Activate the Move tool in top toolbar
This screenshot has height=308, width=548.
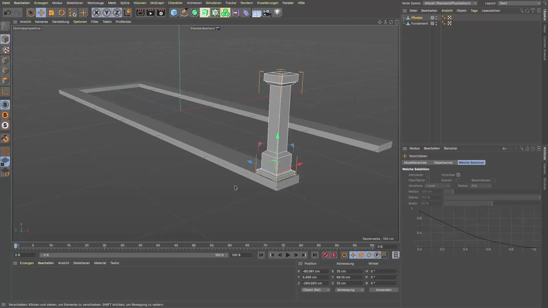point(41,13)
